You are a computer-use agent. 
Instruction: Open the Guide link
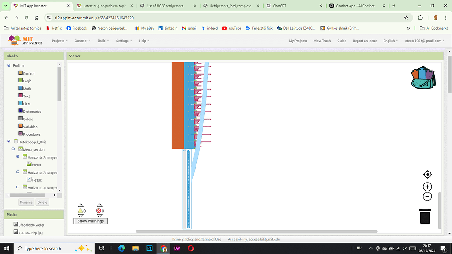coord(342,41)
